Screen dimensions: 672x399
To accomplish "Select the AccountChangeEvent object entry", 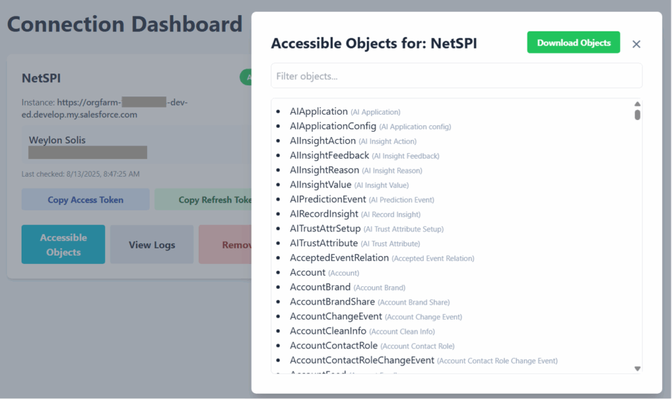I will [x=376, y=316].
